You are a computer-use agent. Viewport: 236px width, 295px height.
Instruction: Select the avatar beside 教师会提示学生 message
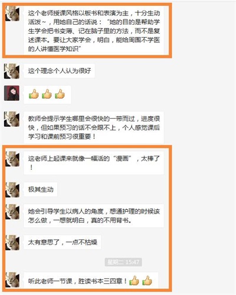[12, 119]
